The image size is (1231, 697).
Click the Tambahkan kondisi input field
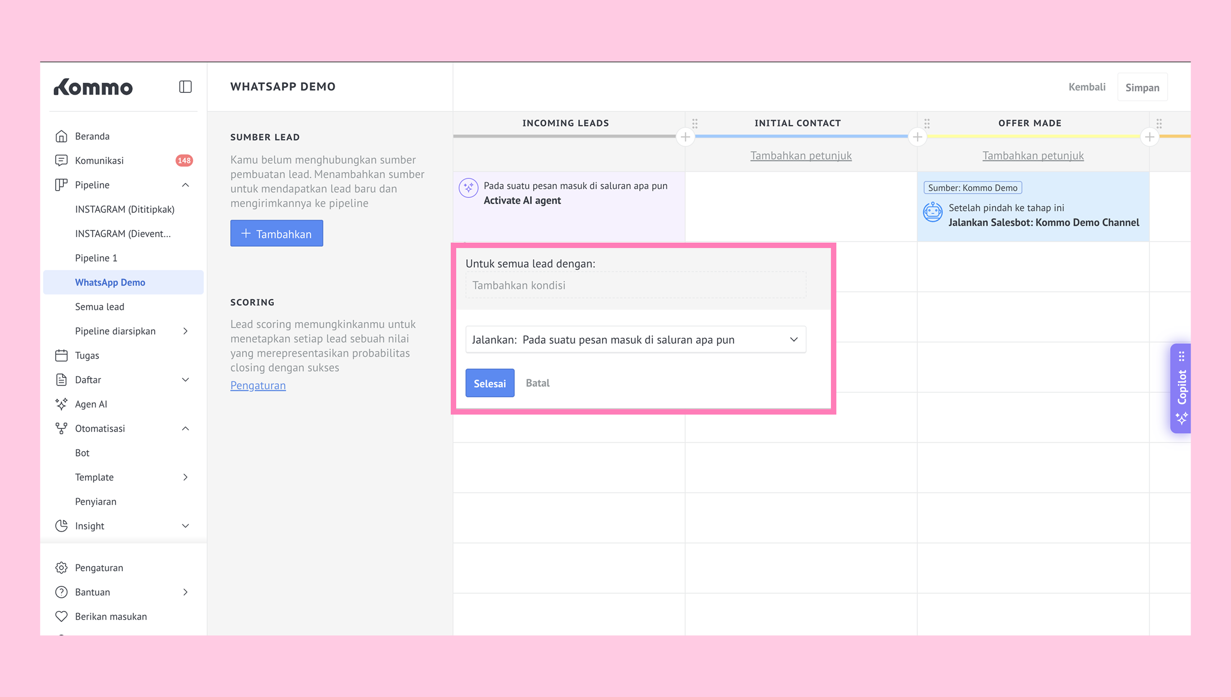pos(635,285)
